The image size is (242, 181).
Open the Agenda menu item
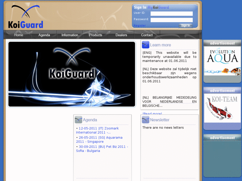pyautogui.click(x=44, y=35)
